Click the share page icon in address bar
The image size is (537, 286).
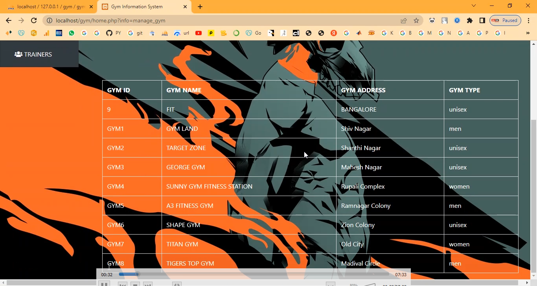click(404, 20)
